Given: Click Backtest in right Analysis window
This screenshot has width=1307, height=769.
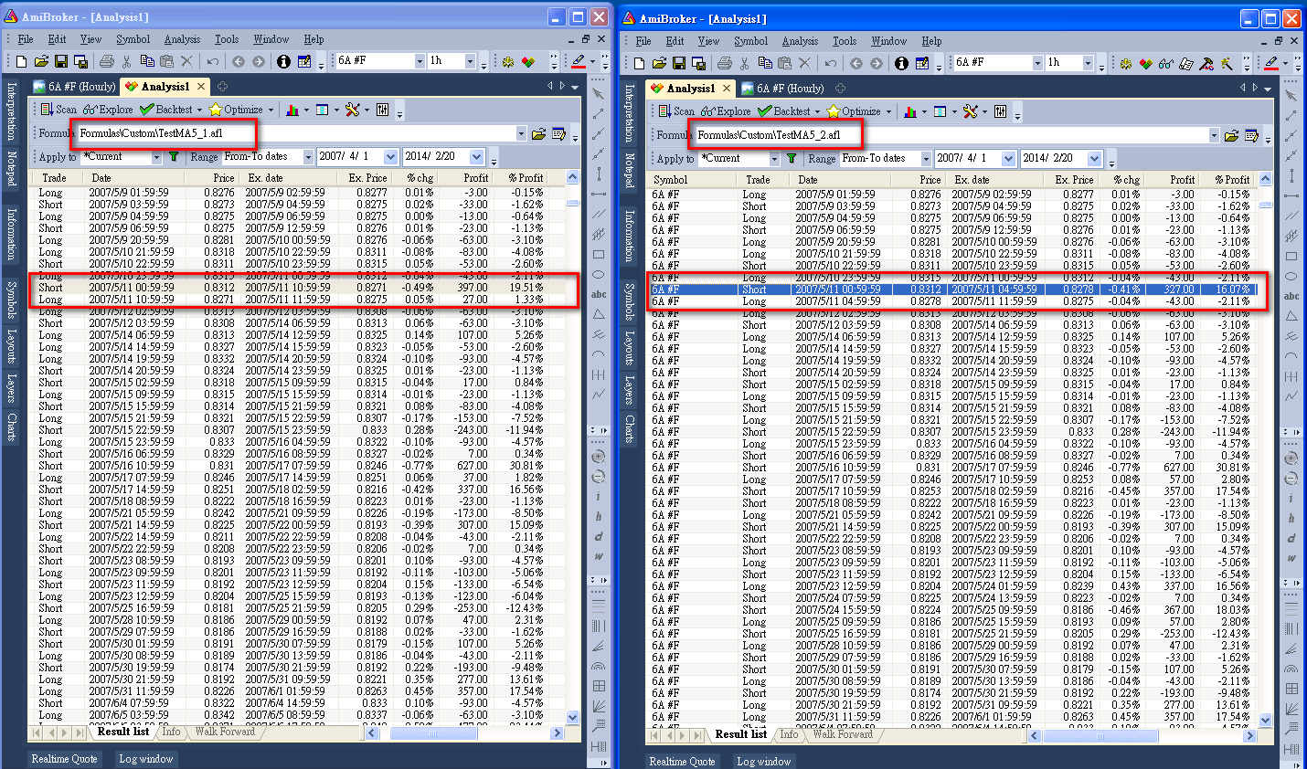Looking at the screenshot, I should pyautogui.click(x=784, y=111).
